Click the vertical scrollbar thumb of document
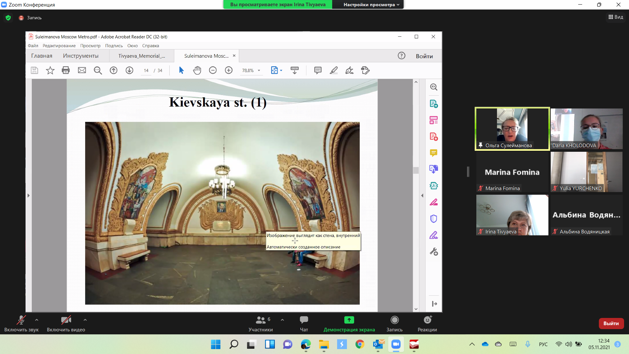This screenshot has width=629, height=354. click(416, 170)
